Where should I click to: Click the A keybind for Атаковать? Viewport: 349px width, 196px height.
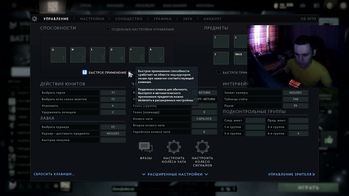click(x=113, y=106)
